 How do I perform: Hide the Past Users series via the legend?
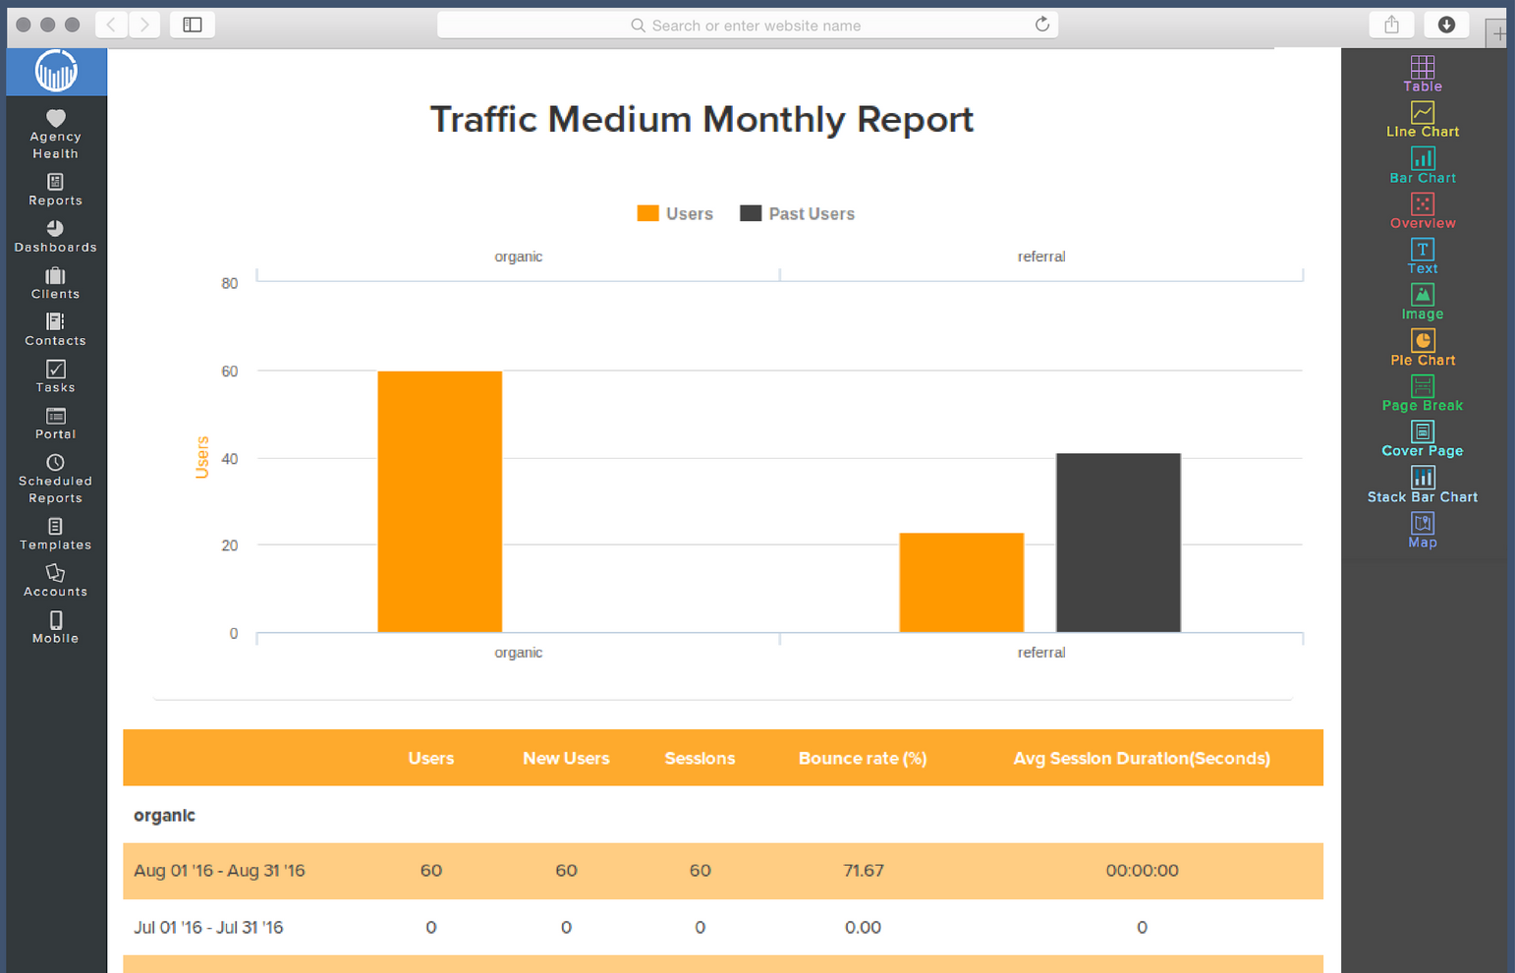tap(797, 213)
